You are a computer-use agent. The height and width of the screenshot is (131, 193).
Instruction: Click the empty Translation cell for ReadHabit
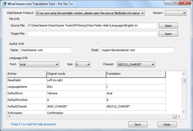pyautogui.click(x=136, y=81)
